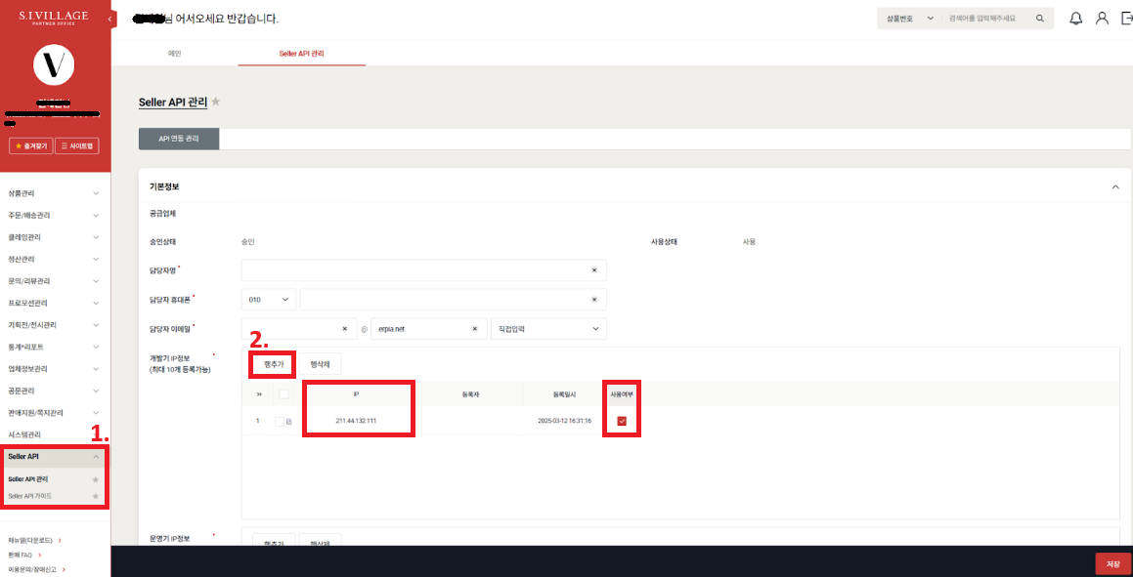
Task: Click the notification bell icon
Action: point(1076,19)
